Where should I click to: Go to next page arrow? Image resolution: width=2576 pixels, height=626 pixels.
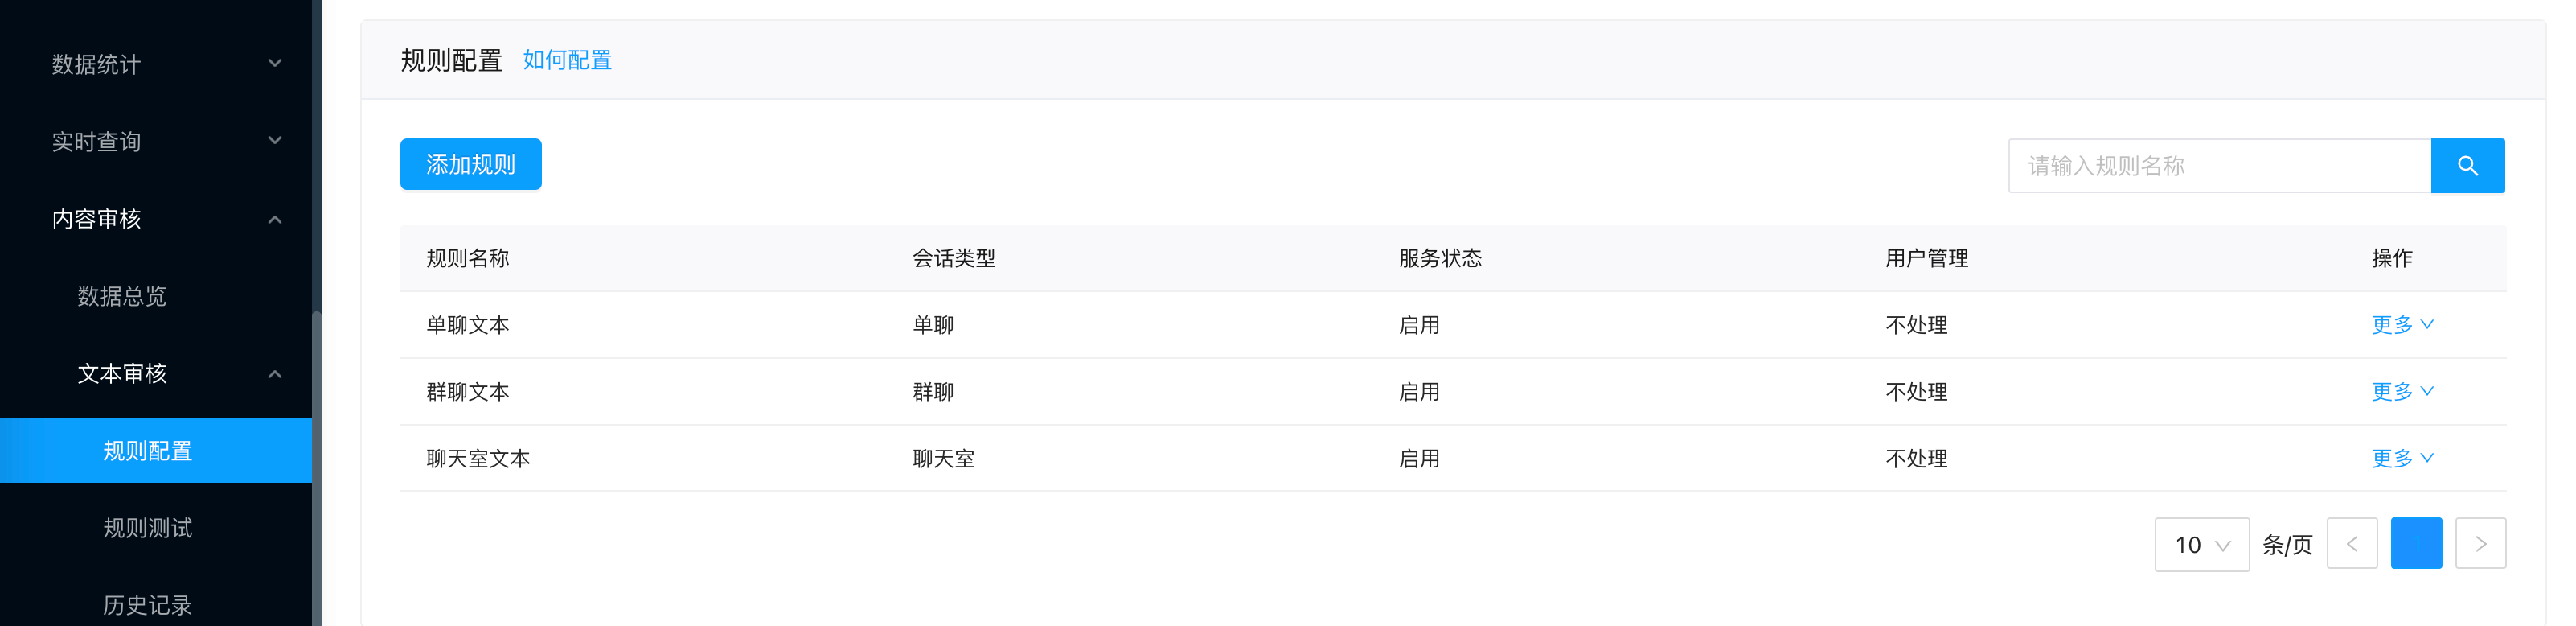pos(2480,543)
